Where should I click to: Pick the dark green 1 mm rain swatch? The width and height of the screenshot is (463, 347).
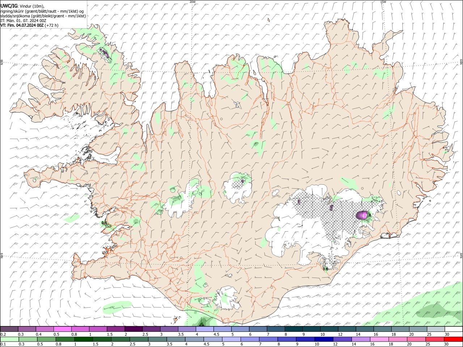[84, 339]
